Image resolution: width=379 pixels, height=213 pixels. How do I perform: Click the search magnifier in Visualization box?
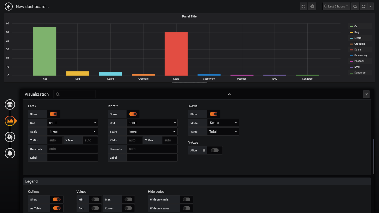58,94
